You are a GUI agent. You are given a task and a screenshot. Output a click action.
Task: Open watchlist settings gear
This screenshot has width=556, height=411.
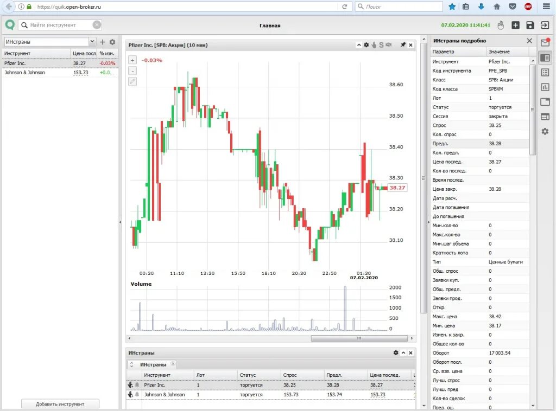(x=112, y=42)
